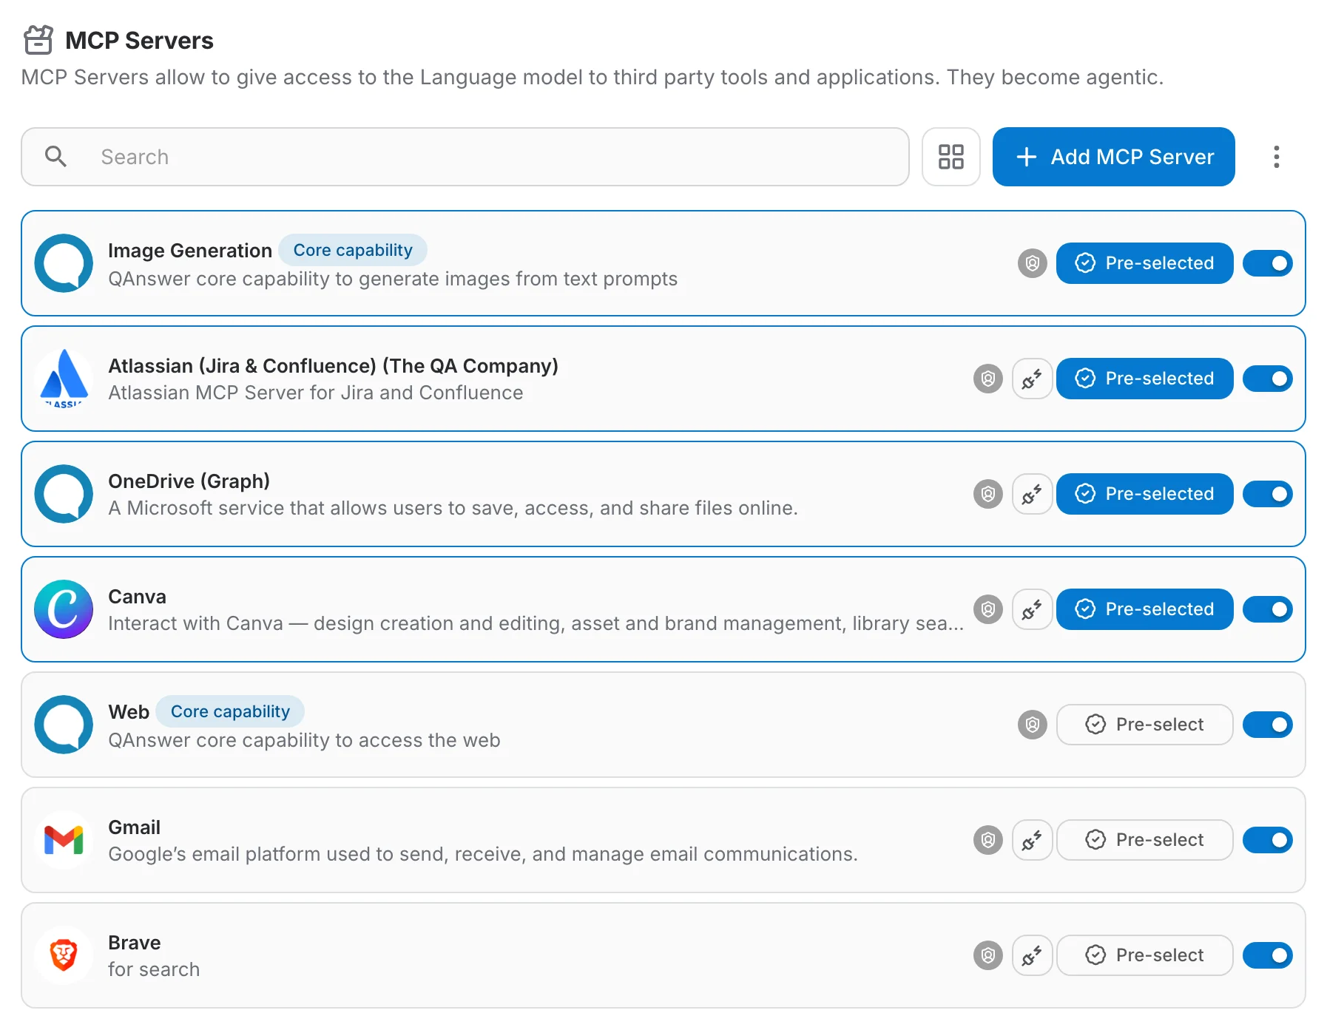Click the Web QAnswer logo
Image resolution: width=1327 pixels, height=1013 pixels.
tap(64, 725)
